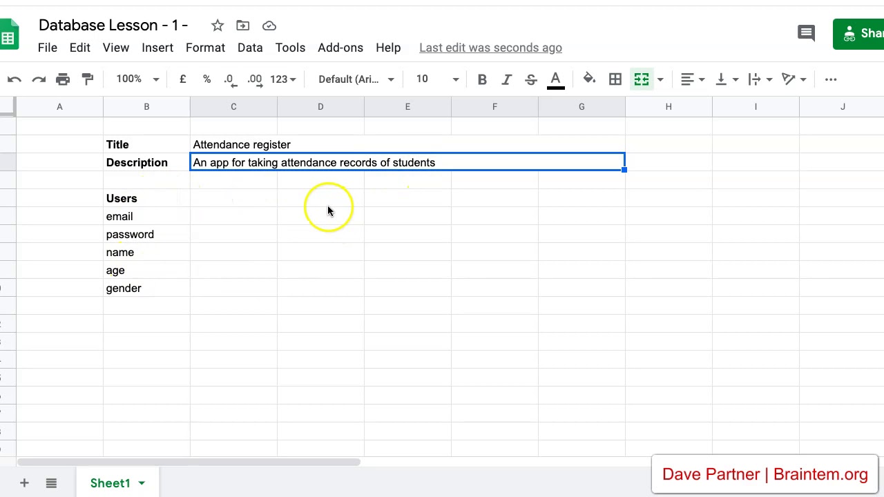884x497 pixels.
Task: Open the Format menu
Action: (x=205, y=48)
